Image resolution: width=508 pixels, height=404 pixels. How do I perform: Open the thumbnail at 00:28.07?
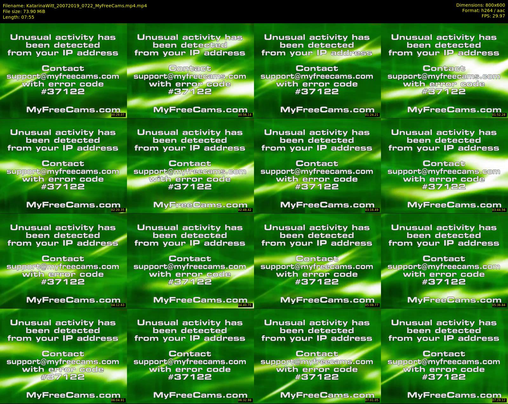pyautogui.click(x=63, y=70)
